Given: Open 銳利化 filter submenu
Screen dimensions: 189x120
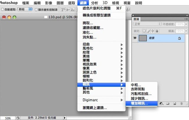Looking at the screenshot, I should (x=101, y=80).
